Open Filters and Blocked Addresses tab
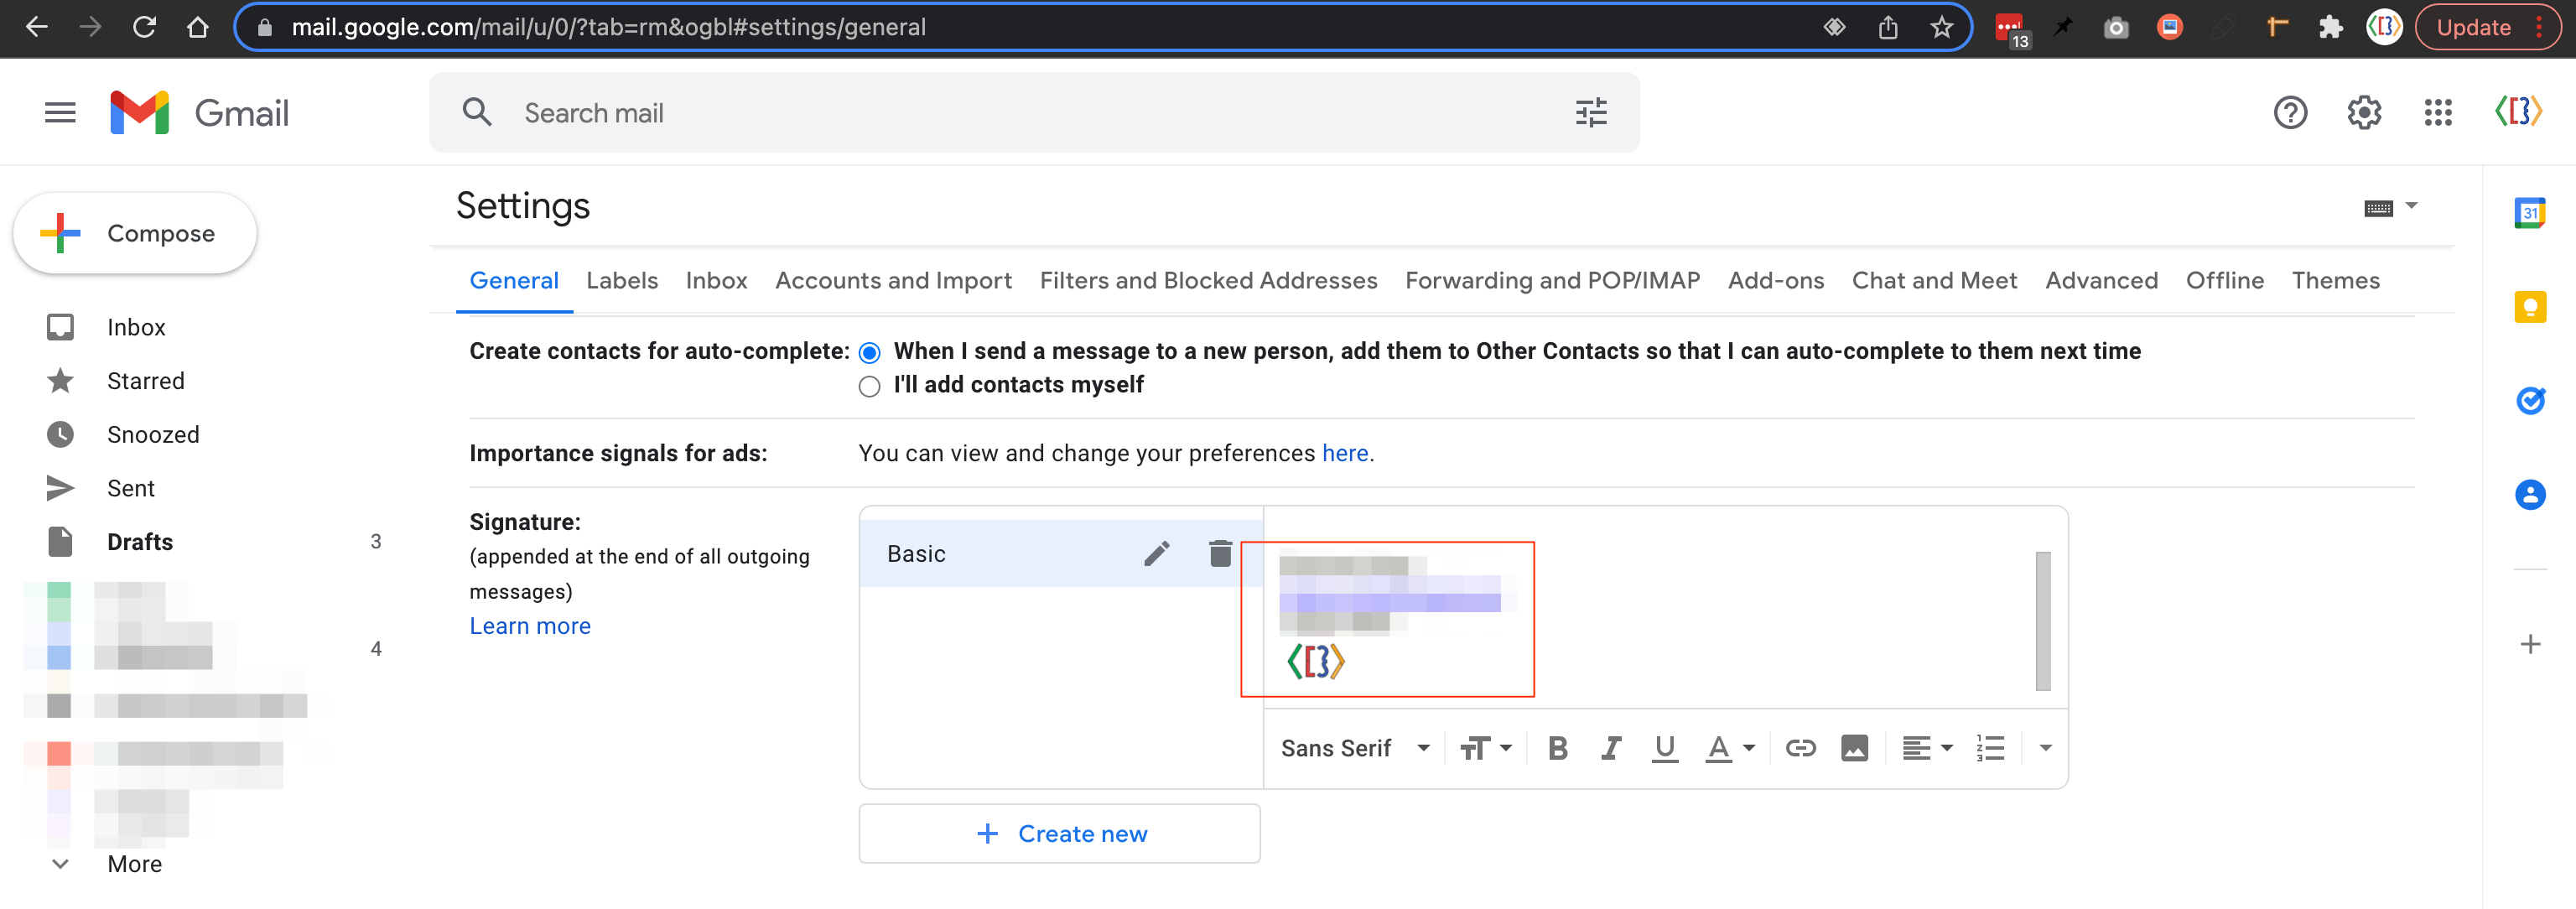The height and width of the screenshot is (909, 2576). point(1208,281)
